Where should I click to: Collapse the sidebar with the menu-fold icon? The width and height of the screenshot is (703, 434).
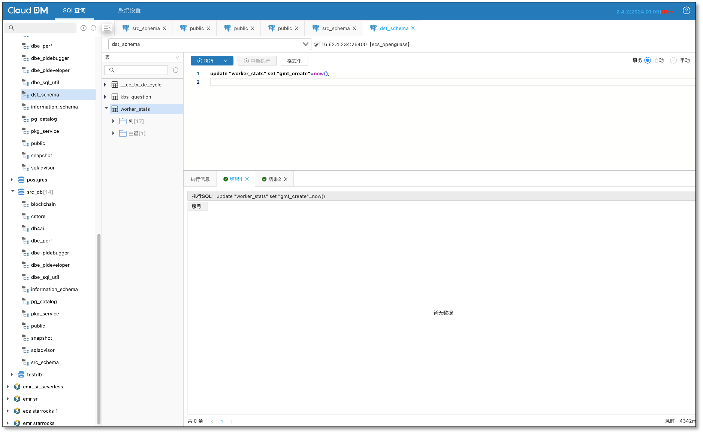coord(108,28)
